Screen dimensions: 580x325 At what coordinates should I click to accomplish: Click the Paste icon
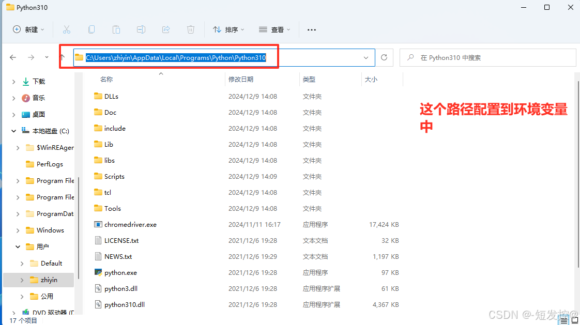pyautogui.click(x=116, y=29)
